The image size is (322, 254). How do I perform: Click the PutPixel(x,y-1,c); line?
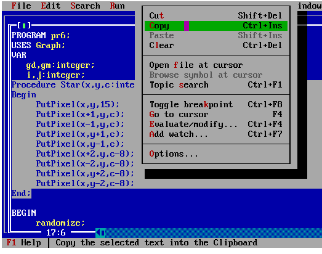[80, 144]
